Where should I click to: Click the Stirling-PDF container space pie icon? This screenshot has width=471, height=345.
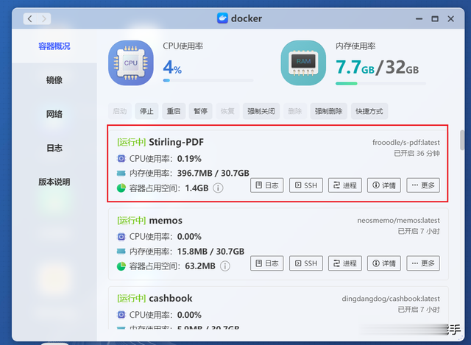click(x=121, y=188)
